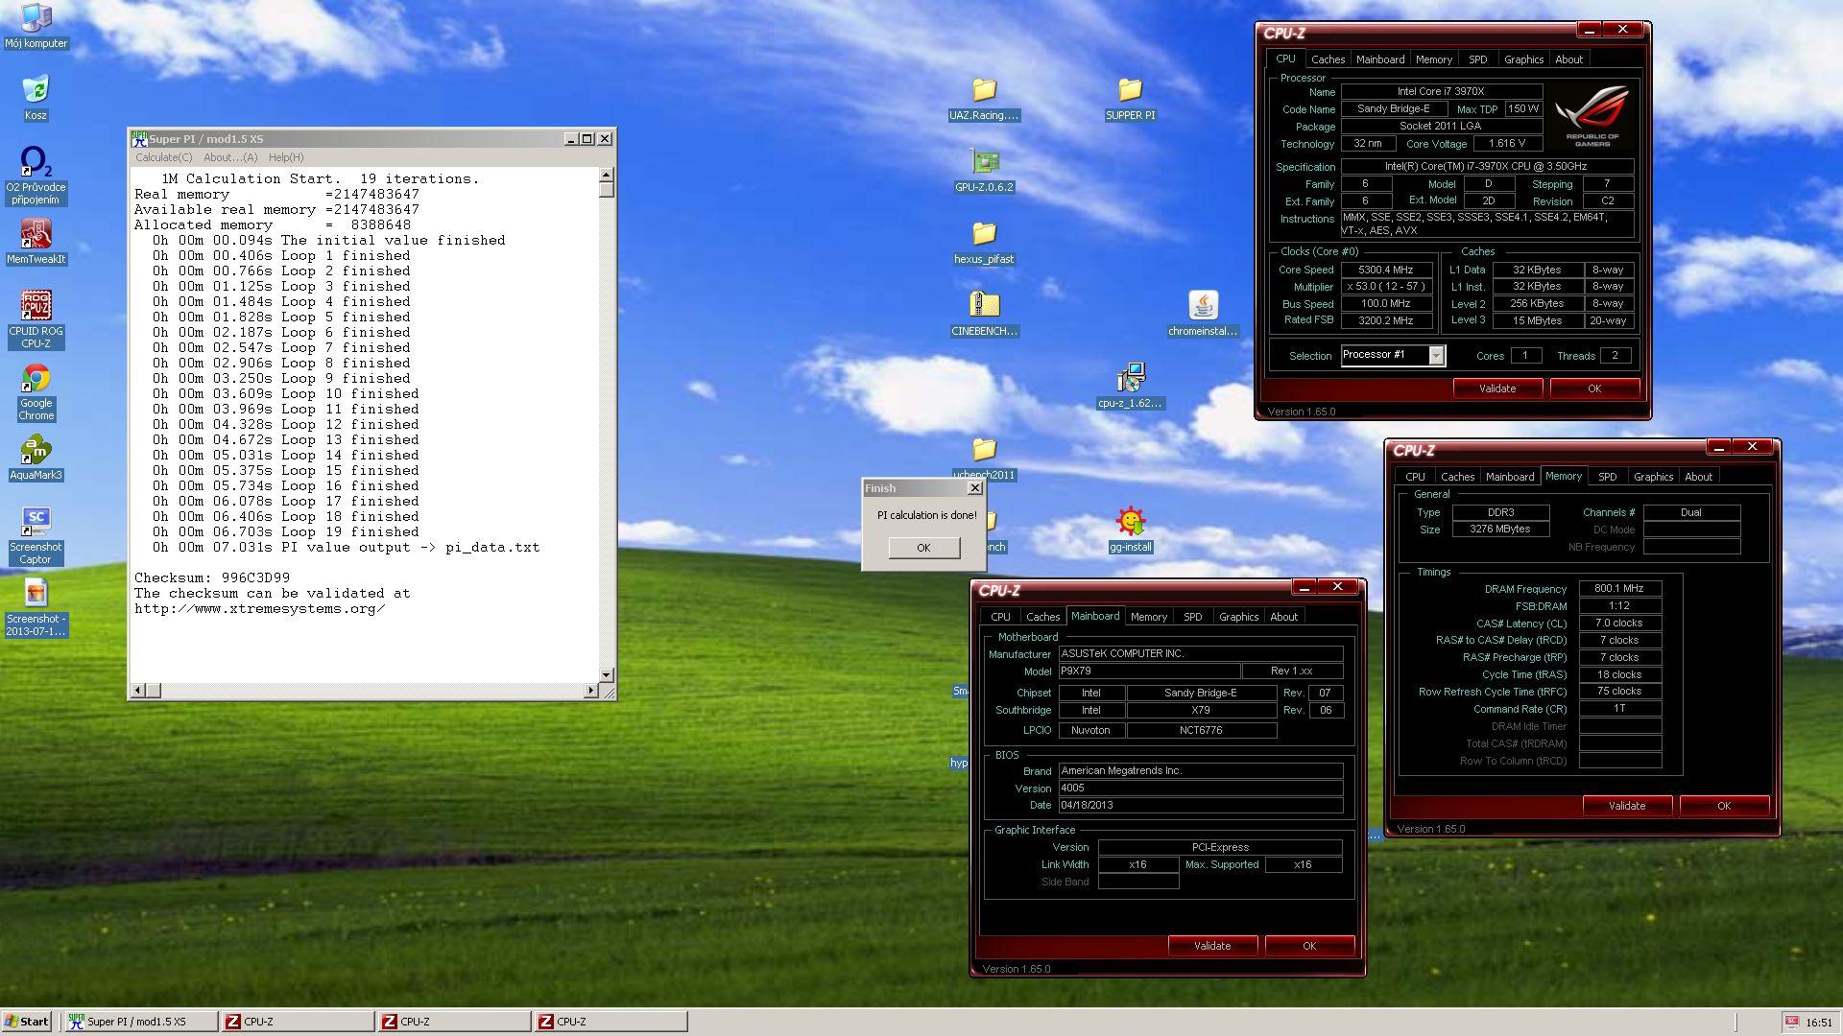Open Calculate(C) menu in Super PI
This screenshot has height=1036, width=1843.
coord(163,157)
